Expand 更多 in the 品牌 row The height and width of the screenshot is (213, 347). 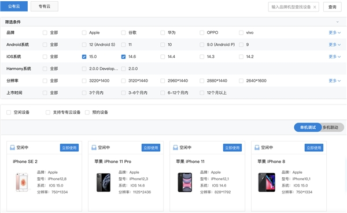335,33
